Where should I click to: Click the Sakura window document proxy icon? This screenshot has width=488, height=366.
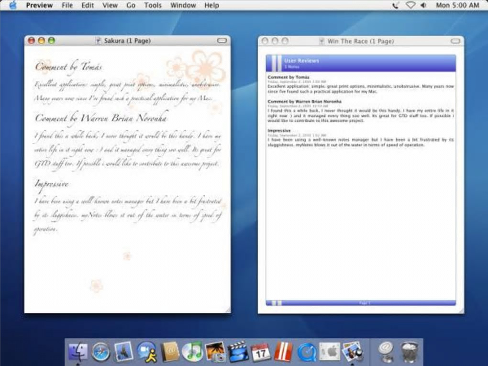pos(99,41)
